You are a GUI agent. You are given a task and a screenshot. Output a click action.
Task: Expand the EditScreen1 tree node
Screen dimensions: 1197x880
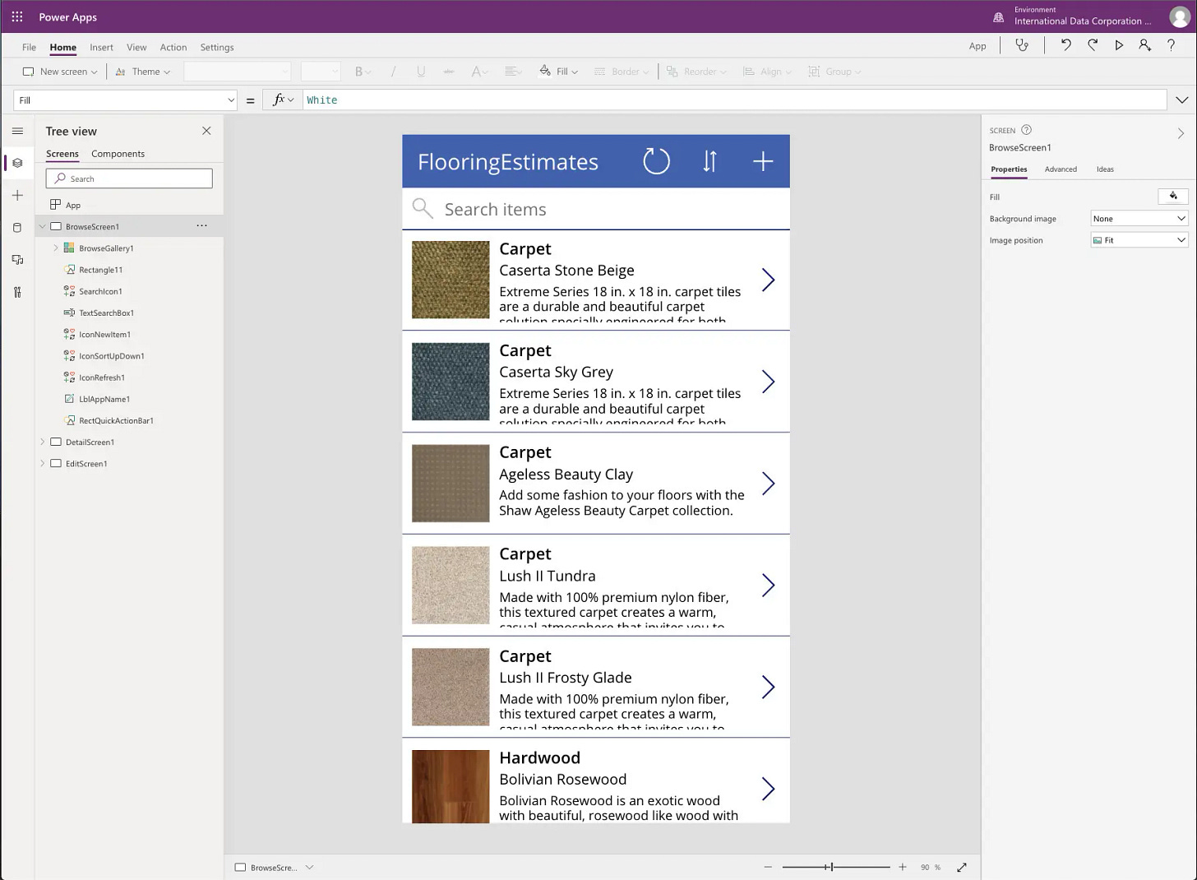(x=43, y=463)
